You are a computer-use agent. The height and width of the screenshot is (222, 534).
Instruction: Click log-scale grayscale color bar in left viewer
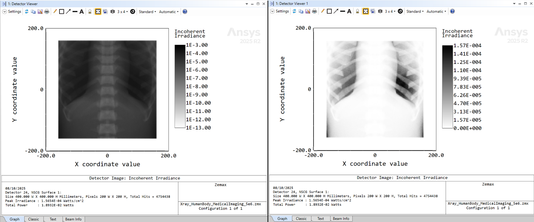point(180,86)
